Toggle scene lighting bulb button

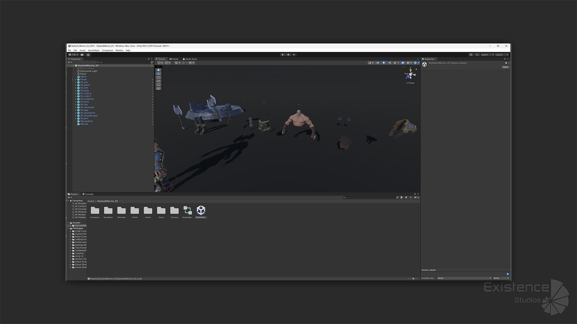click(x=383, y=63)
